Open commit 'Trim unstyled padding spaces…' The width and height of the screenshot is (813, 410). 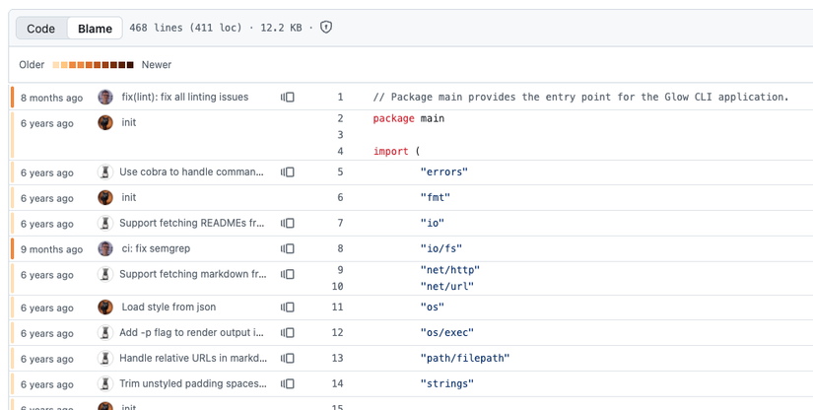[x=193, y=384]
